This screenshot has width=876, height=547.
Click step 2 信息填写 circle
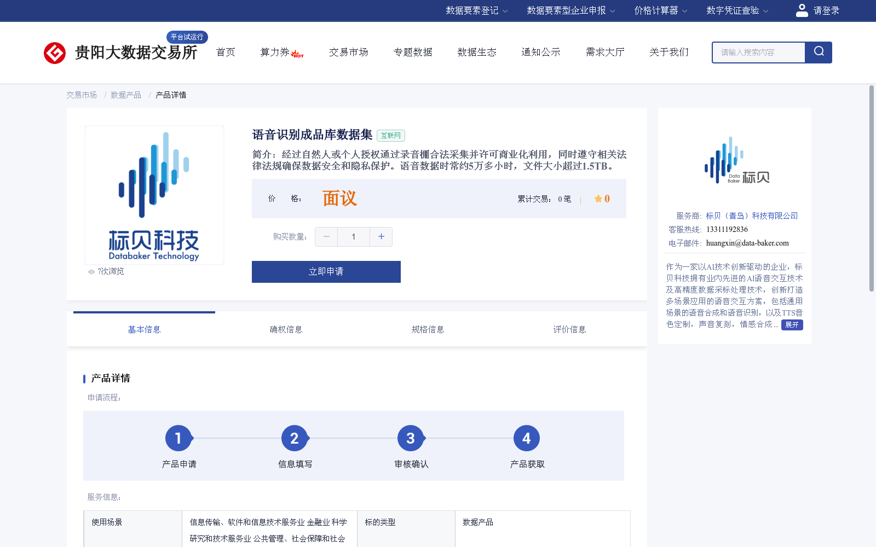(x=294, y=438)
